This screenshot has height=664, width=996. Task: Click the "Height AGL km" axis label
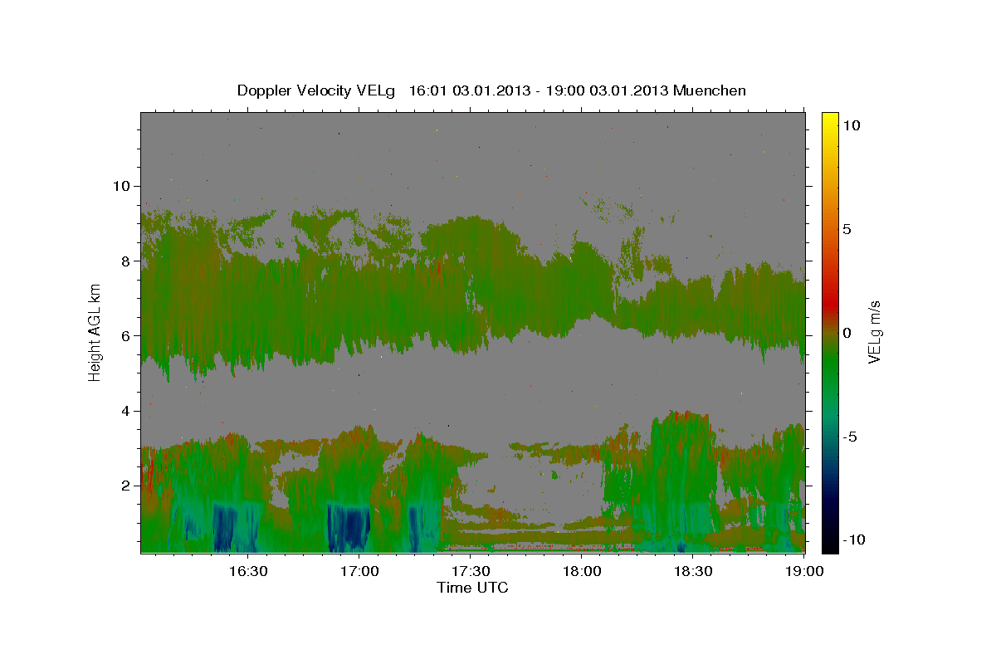95,332
